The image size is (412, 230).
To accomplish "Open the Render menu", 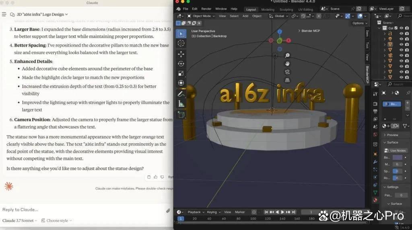I will pyautogui.click(x=206, y=9).
